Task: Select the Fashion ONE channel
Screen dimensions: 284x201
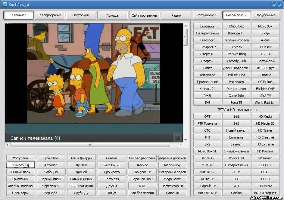Action: (x=265, y=89)
